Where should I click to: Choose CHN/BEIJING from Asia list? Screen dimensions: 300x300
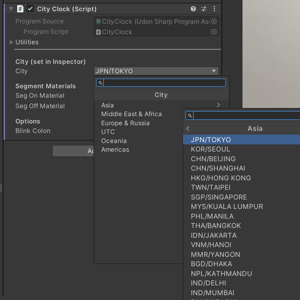tap(241, 159)
